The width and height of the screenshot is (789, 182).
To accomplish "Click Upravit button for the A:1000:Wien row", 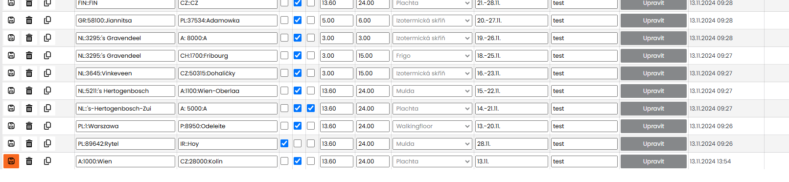I will click(x=653, y=161).
